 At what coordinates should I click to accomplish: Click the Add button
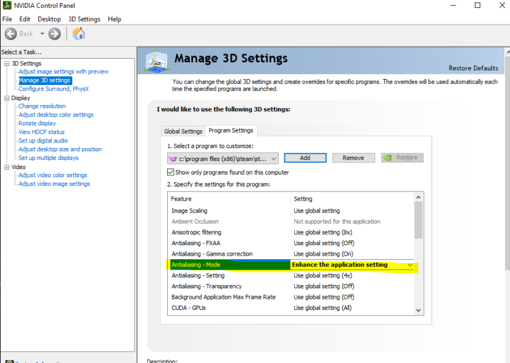coord(305,158)
